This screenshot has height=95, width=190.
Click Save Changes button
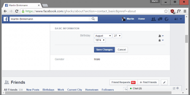pyautogui.click(x=104, y=50)
